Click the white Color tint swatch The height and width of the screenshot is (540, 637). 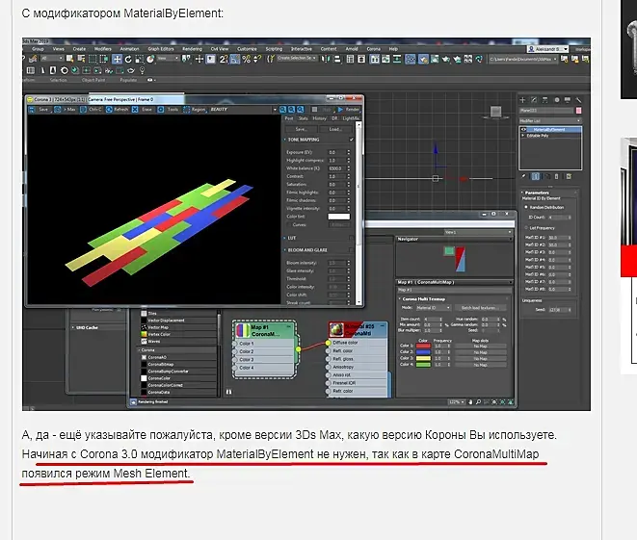[x=339, y=217]
